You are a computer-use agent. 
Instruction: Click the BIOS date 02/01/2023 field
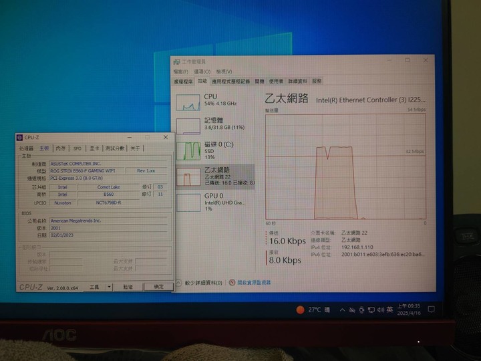pyautogui.click(x=108, y=235)
